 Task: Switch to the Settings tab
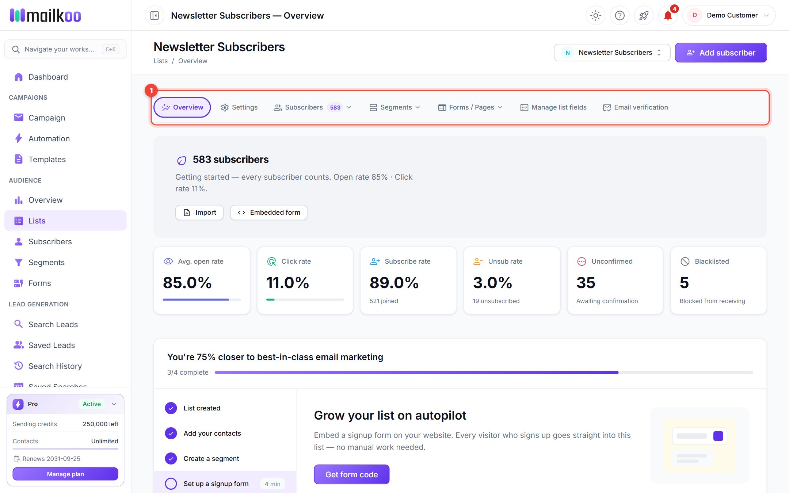pos(239,107)
